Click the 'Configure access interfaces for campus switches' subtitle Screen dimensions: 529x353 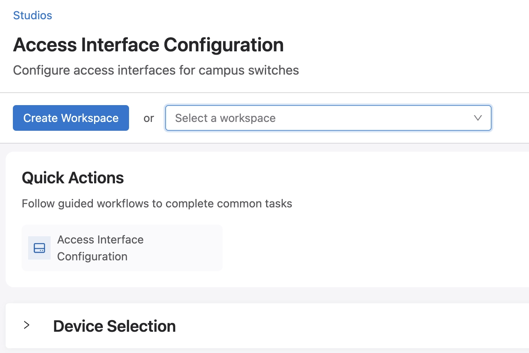[x=156, y=70]
